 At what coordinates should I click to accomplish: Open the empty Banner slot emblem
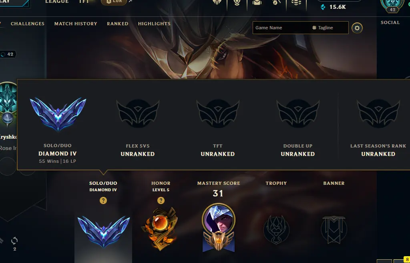(334, 230)
